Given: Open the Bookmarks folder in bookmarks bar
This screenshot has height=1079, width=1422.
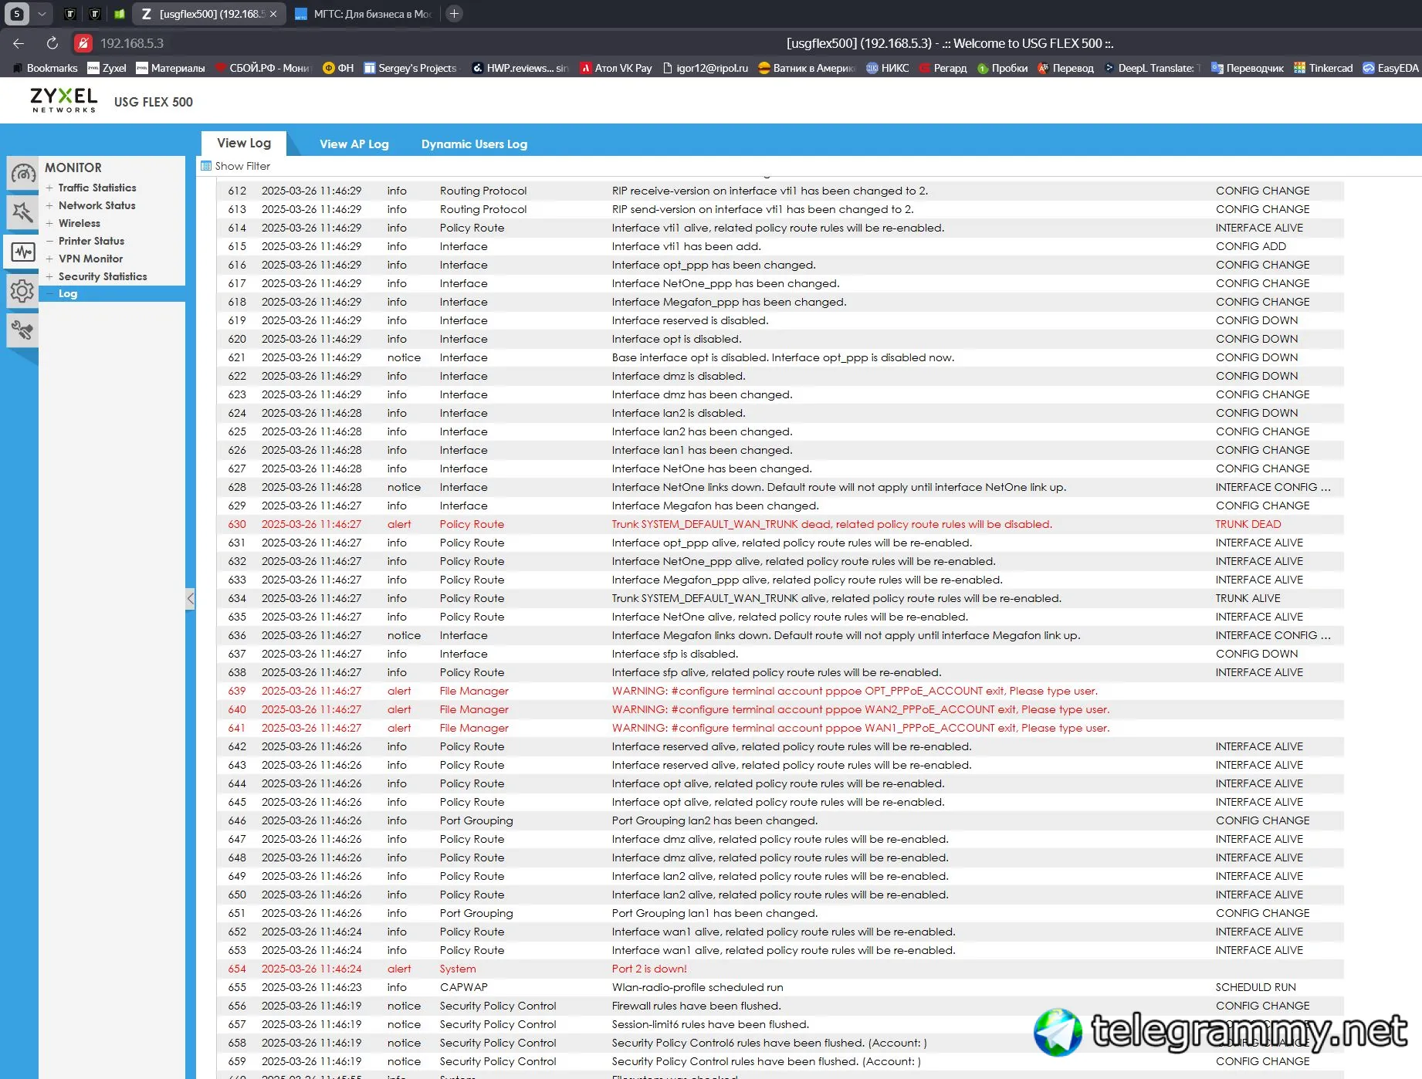Looking at the screenshot, I should [46, 68].
